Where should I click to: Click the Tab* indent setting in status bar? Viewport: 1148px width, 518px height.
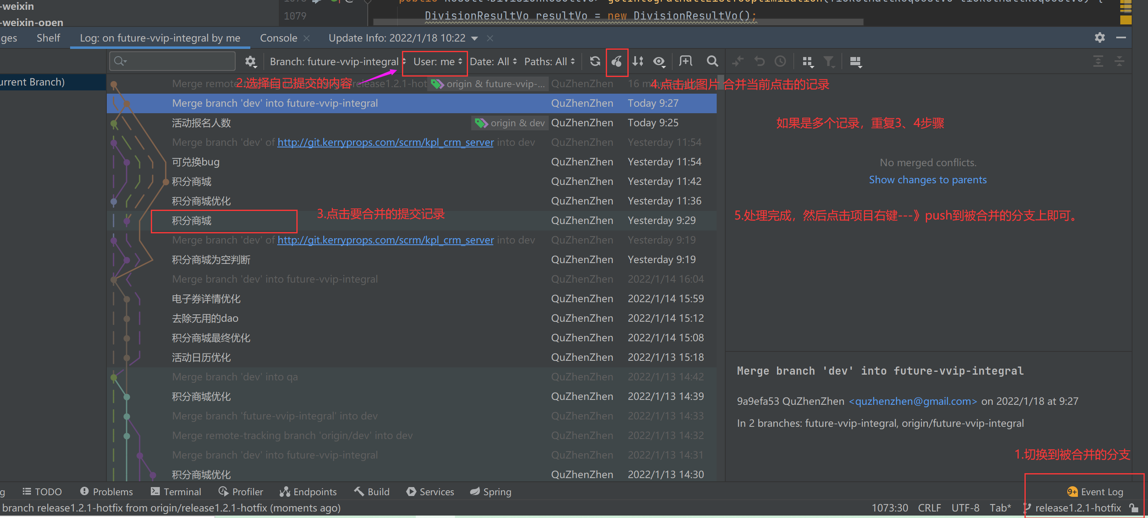tap(1000, 508)
